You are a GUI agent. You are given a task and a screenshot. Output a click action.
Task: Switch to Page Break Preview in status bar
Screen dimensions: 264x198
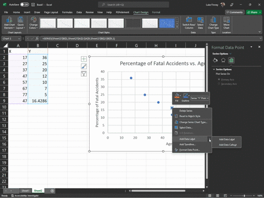[x=226, y=196]
